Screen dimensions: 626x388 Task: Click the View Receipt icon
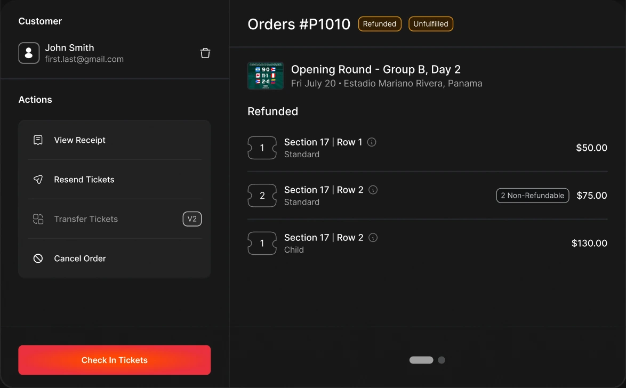(38, 140)
